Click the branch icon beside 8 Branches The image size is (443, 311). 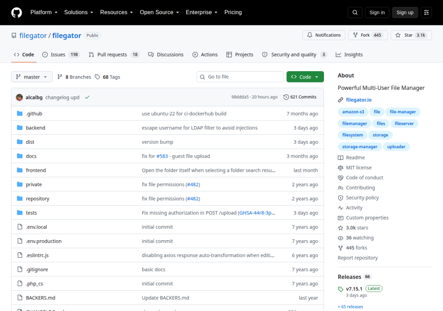tap(60, 77)
